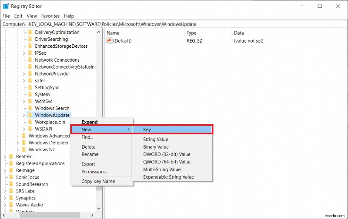Click the Synaptics folder icon

[11, 198]
